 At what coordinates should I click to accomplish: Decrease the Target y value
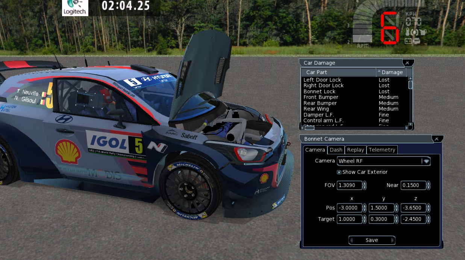[x=397, y=221]
